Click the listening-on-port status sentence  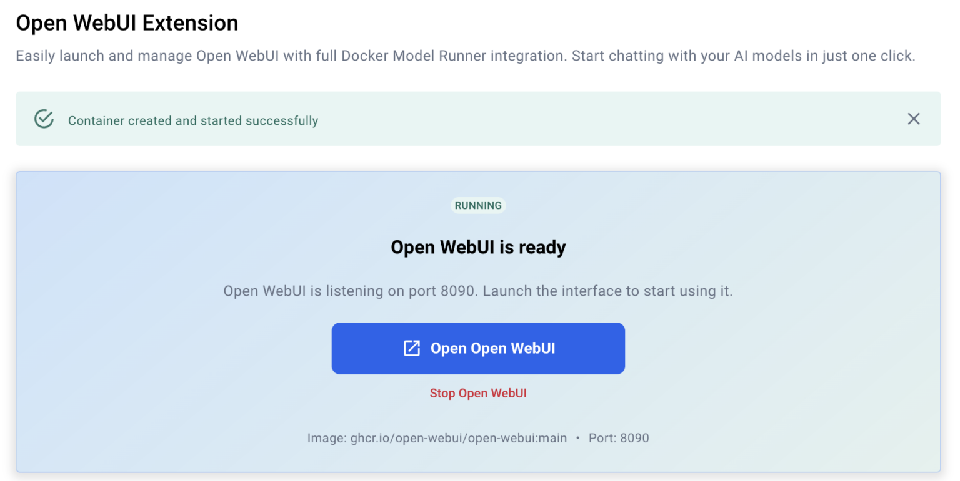pos(478,291)
